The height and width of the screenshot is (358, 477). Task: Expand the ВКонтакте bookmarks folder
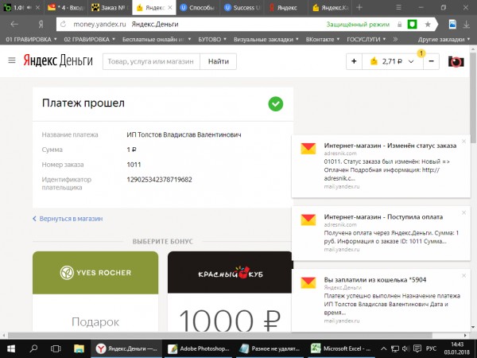tap(323, 39)
